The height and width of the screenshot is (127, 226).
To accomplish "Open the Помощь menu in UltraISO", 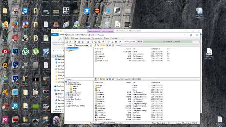I will coord(114,38).
